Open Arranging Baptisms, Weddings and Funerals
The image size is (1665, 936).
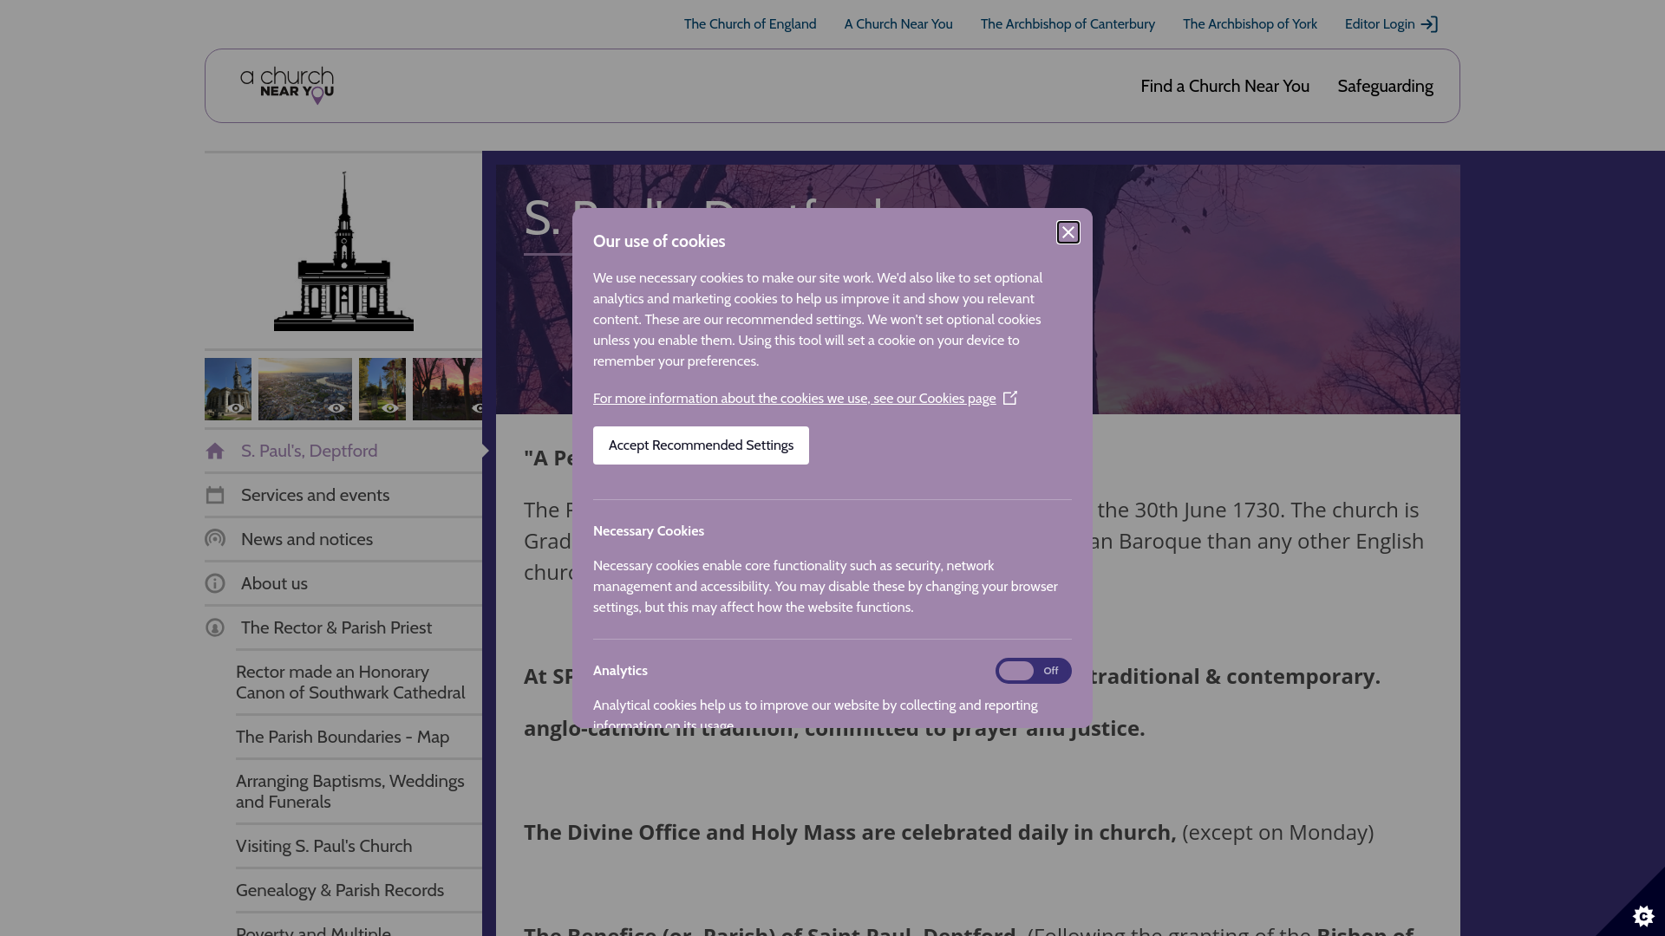pyautogui.click(x=359, y=791)
